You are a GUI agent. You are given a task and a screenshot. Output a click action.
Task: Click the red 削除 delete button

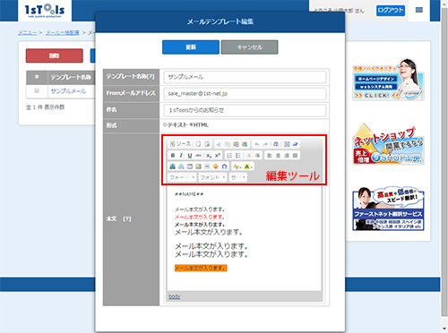(x=55, y=55)
